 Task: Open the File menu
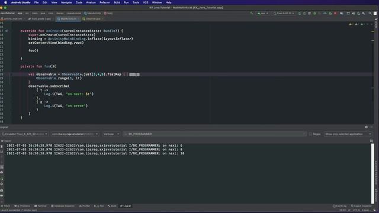pyautogui.click(x=36, y=2)
